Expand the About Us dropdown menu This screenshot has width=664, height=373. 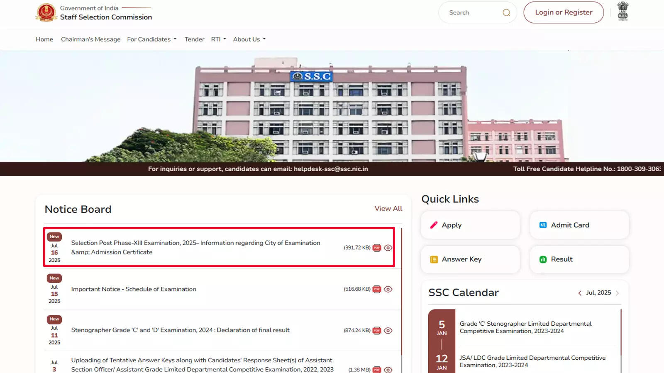249,39
